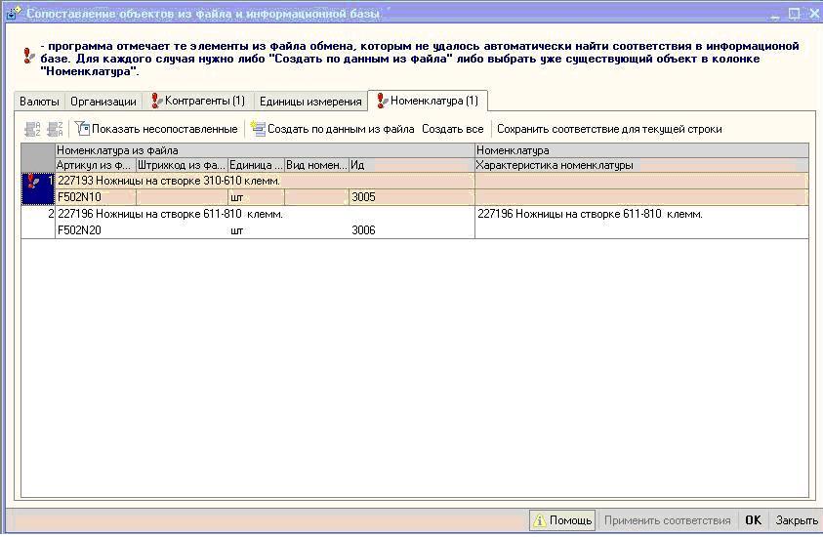
Task: Click the application icon in the title bar
Action: coord(13,14)
